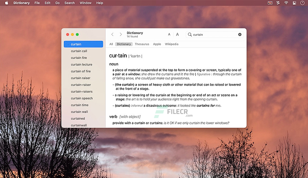Open the File menu
Viewport: 308px width, 178px height.
tap(37, 3)
